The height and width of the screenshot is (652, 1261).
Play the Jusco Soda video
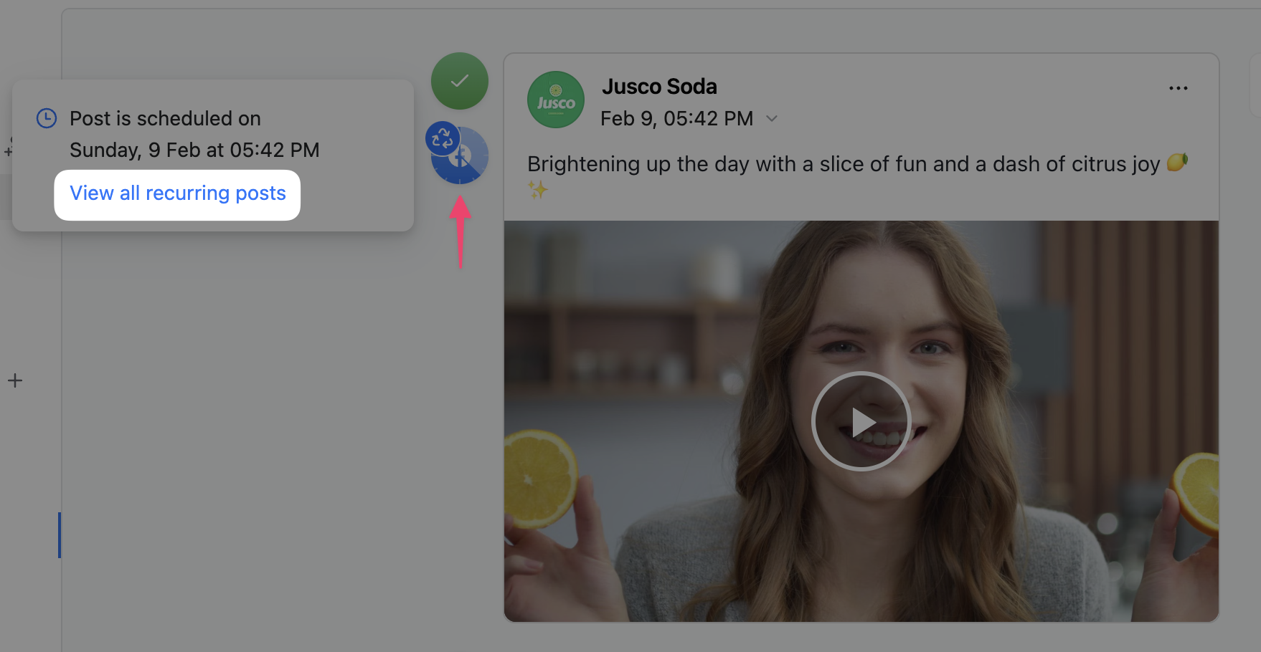point(861,421)
